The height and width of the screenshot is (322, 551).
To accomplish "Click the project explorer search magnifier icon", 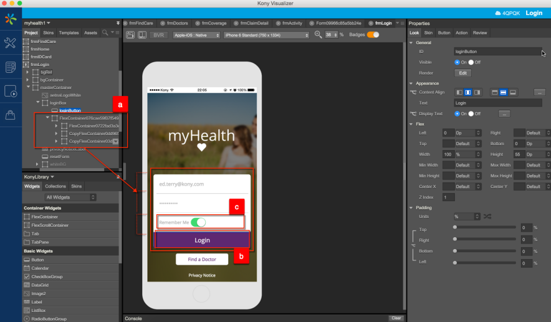I will [x=105, y=32].
